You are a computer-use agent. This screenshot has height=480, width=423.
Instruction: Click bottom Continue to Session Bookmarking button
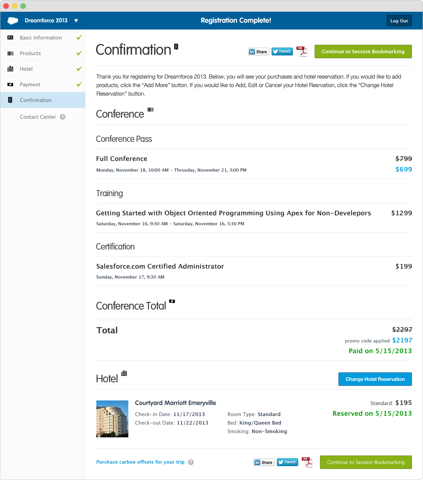(366, 462)
